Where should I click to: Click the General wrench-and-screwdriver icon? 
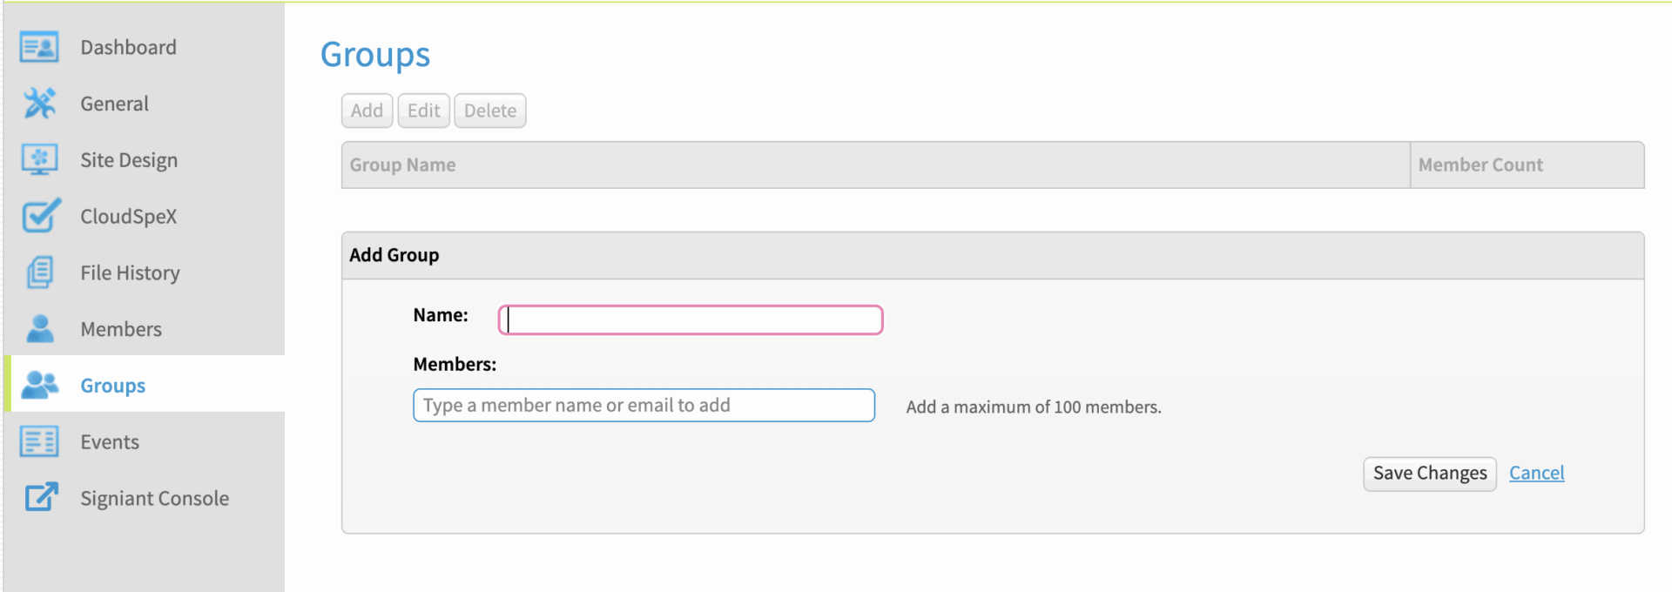pos(39,104)
